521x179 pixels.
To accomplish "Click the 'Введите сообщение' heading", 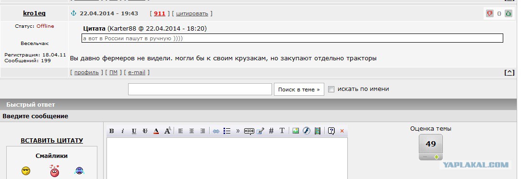I will (35, 116).
